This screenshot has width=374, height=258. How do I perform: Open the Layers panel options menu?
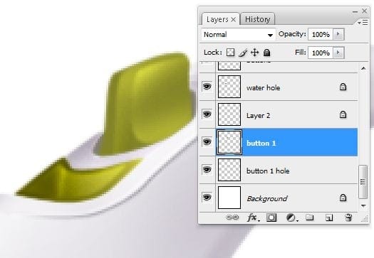pyautogui.click(x=363, y=23)
